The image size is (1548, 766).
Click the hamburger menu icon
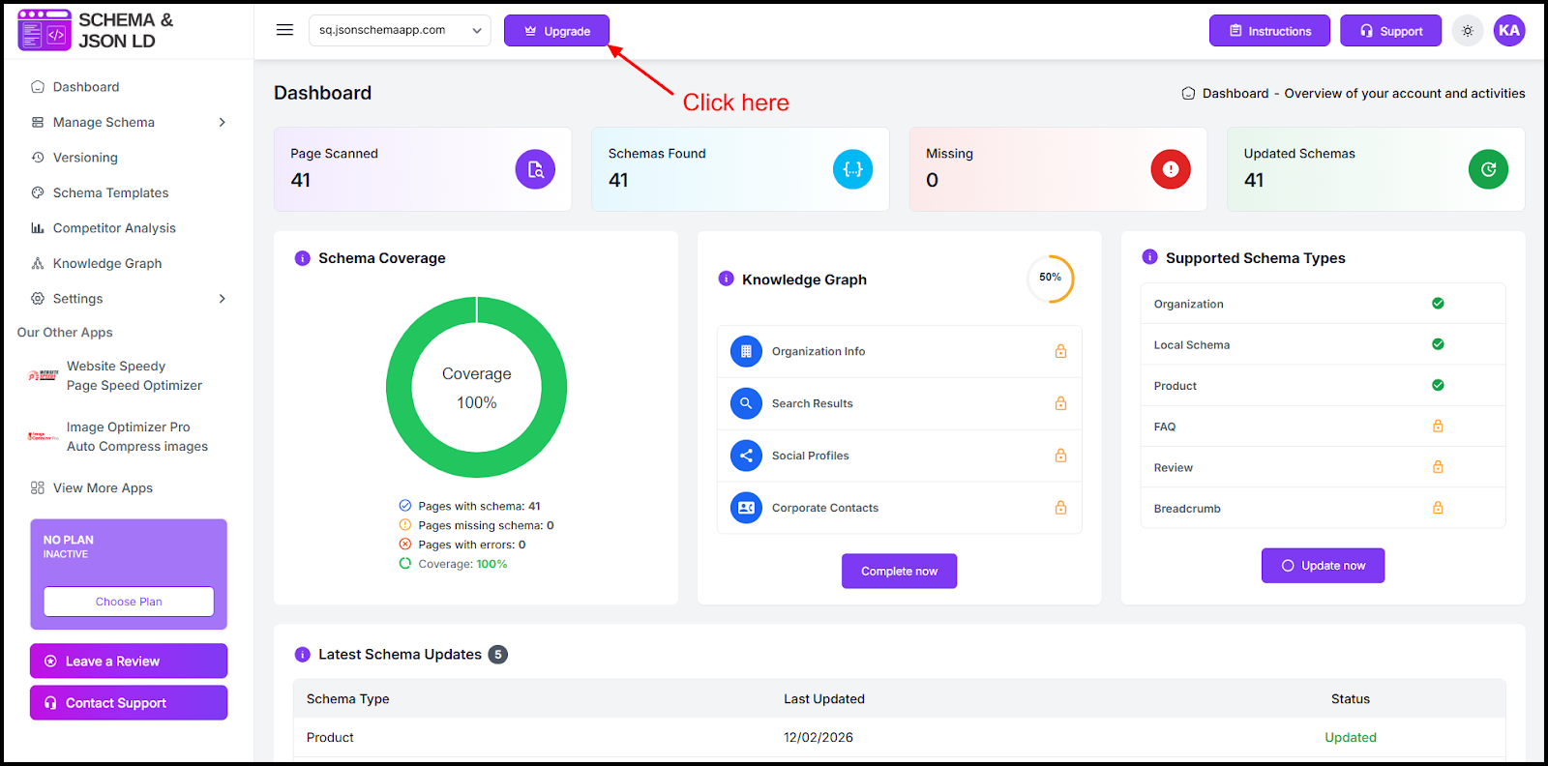coord(284,30)
